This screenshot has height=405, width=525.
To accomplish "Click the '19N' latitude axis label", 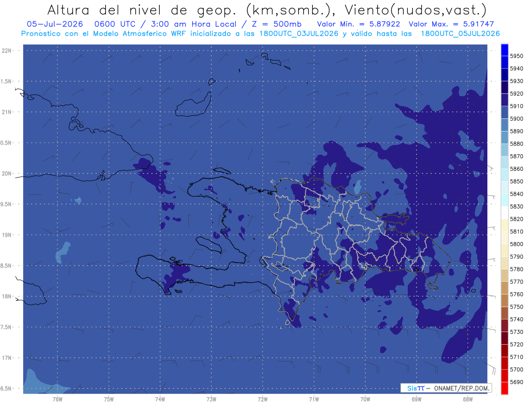I will coord(7,235).
